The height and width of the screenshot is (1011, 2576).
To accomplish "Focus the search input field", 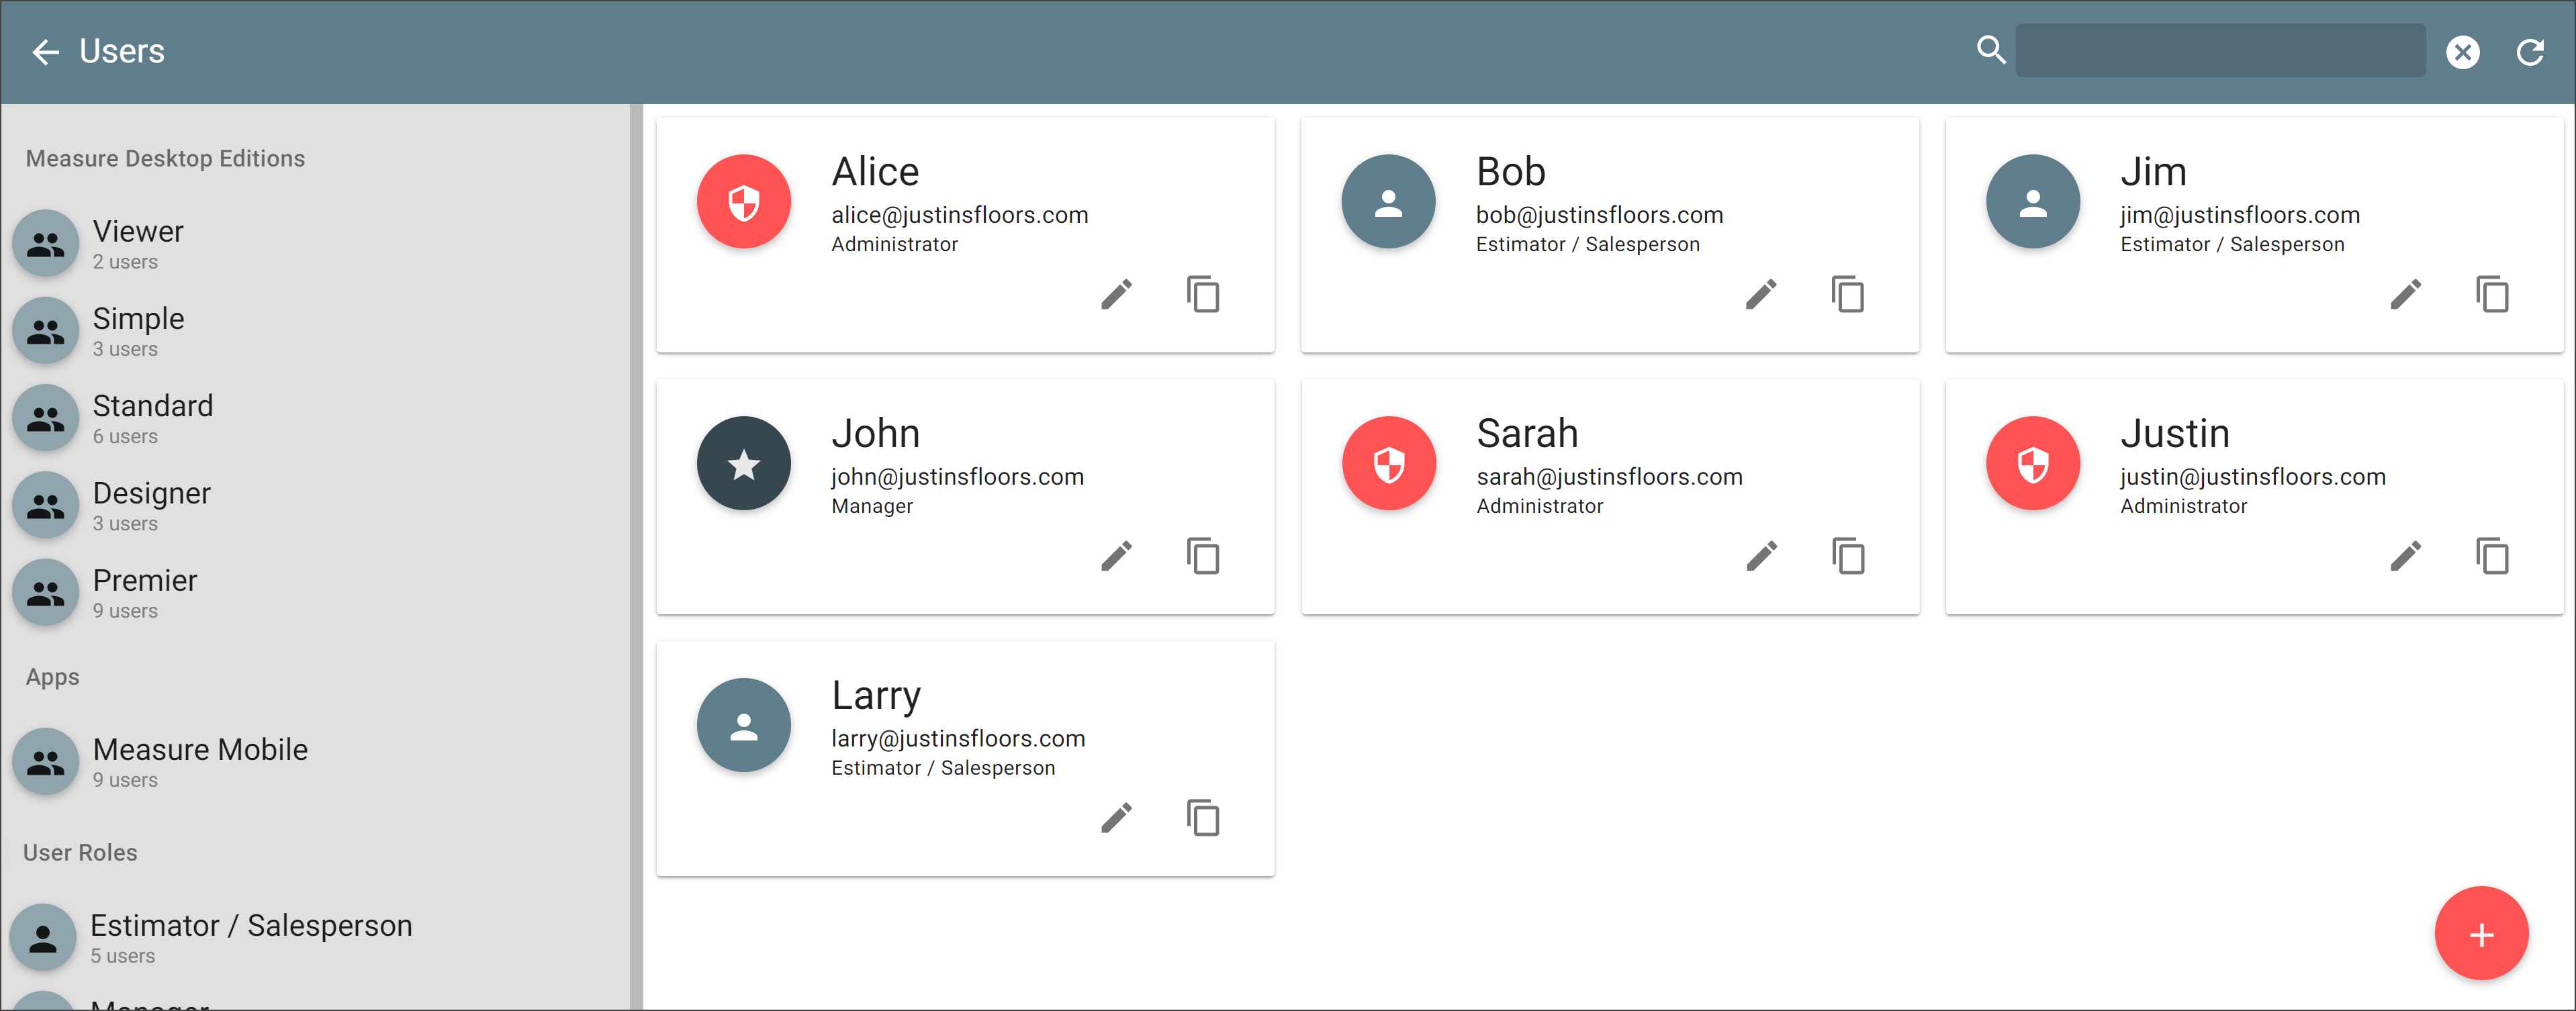I will pyautogui.click(x=2221, y=51).
